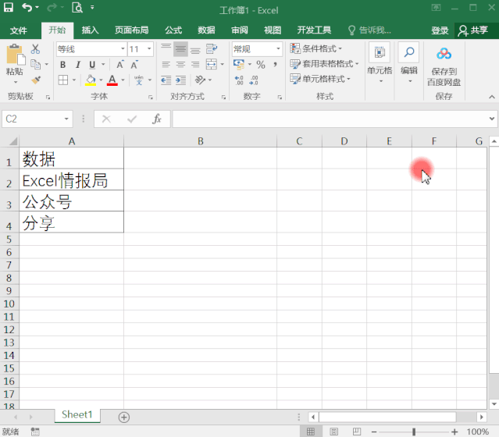499x437 pixels.
Task: Center text horizontally
Action: 180,65
